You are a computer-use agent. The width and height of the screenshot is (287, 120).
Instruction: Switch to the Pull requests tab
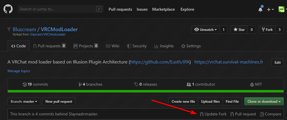pyautogui.click(x=49, y=46)
